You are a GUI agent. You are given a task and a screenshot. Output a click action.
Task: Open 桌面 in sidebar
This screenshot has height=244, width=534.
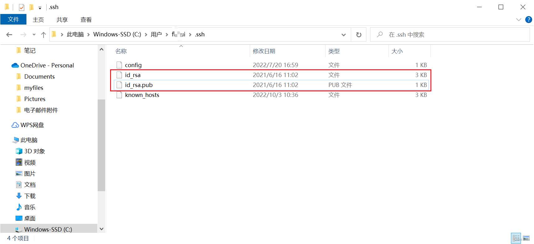[30, 218]
